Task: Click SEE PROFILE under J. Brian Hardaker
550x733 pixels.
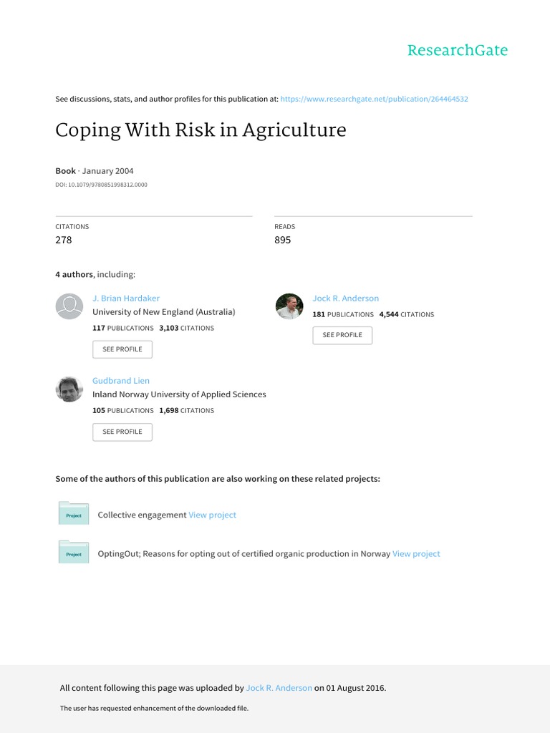Action: [122, 349]
